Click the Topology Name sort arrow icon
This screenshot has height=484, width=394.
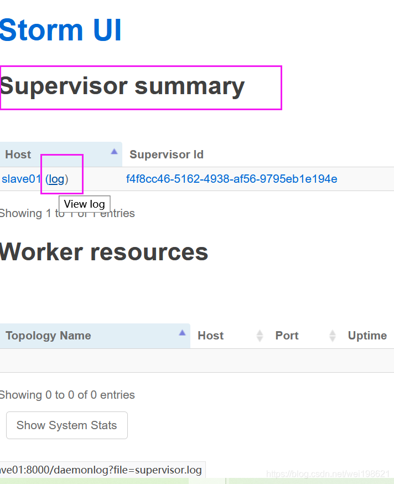(x=183, y=332)
